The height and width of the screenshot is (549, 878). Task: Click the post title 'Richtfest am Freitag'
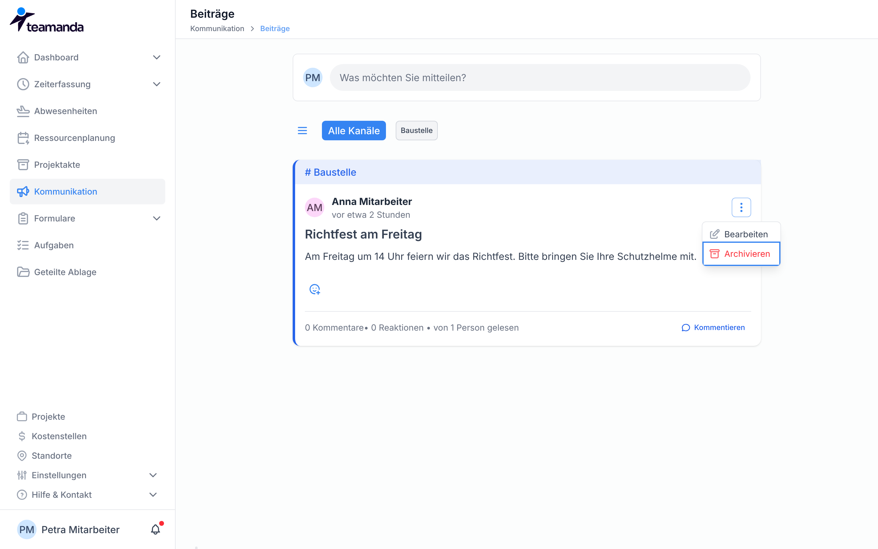pyautogui.click(x=363, y=235)
